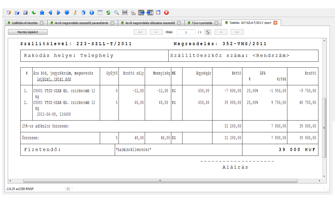Click the blue database cylinder icon
Screen dimensions: 335x197
[83, 13]
